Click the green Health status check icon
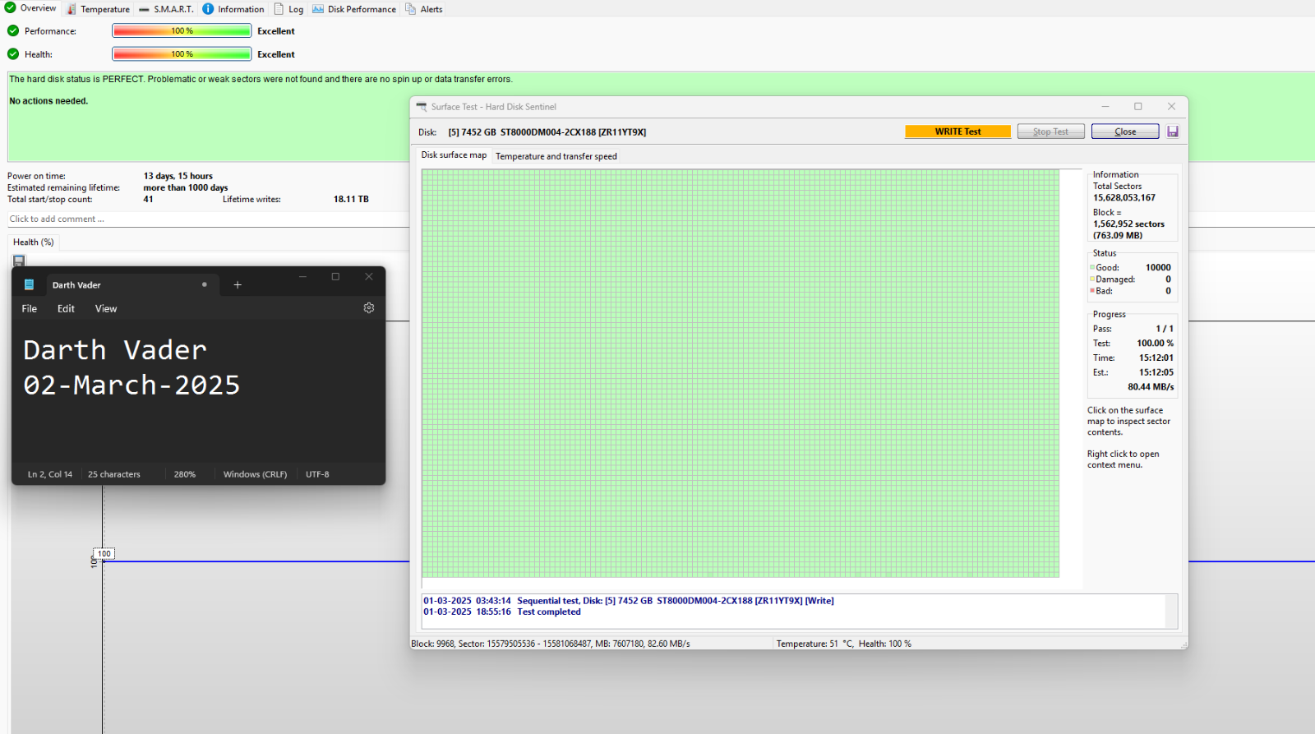This screenshot has width=1315, height=734. [13, 54]
